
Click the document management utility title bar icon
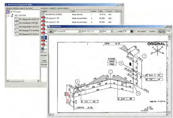(6, 5)
